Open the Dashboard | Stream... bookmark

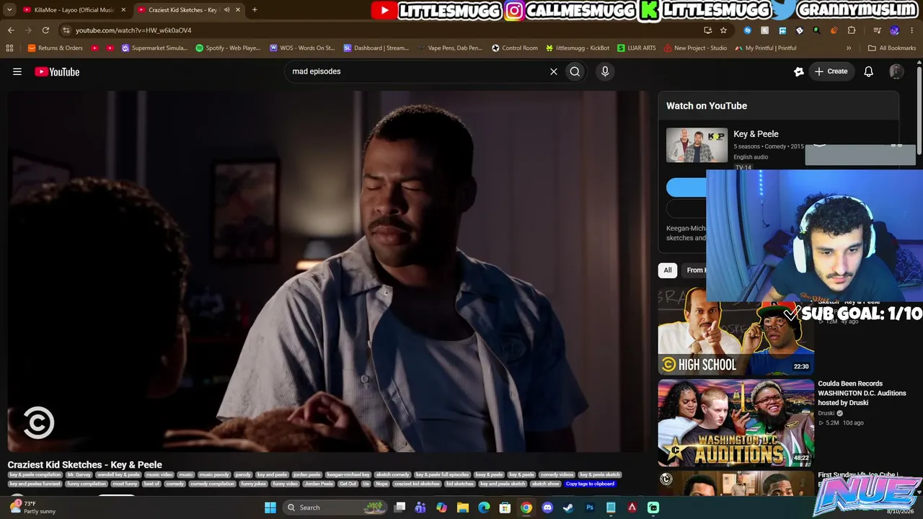[376, 48]
